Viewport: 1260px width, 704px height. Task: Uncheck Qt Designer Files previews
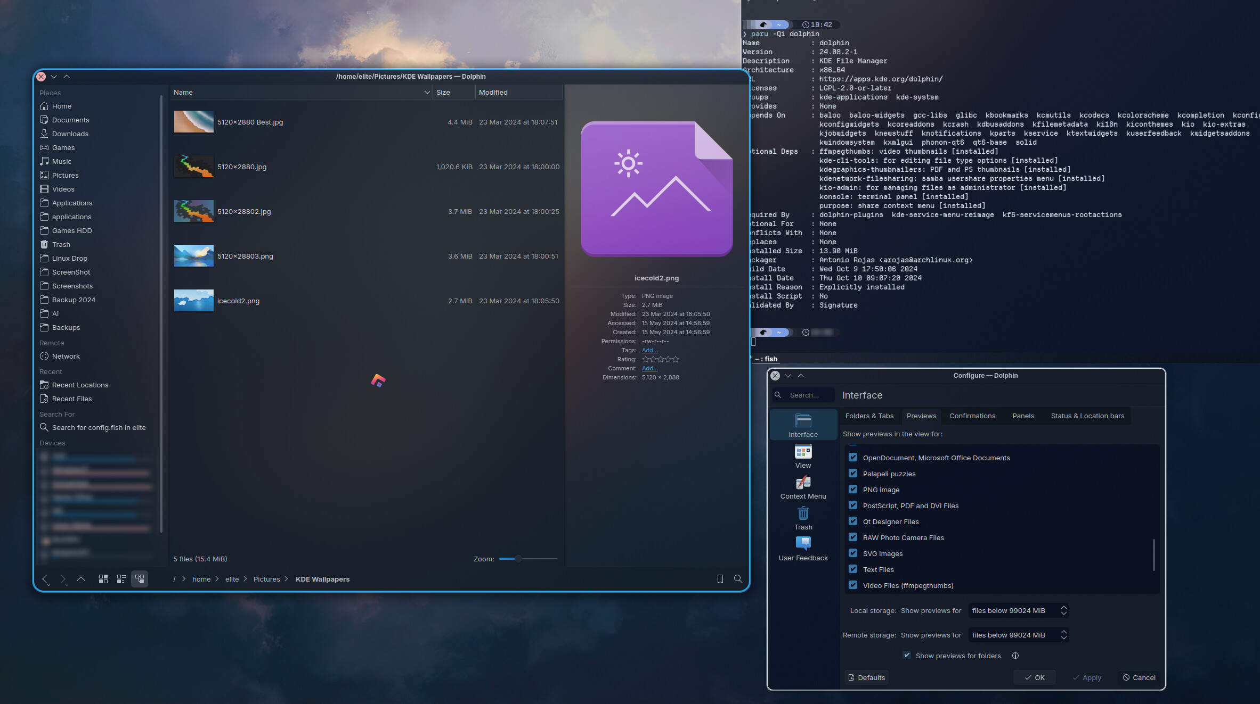(x=853, y=521)
